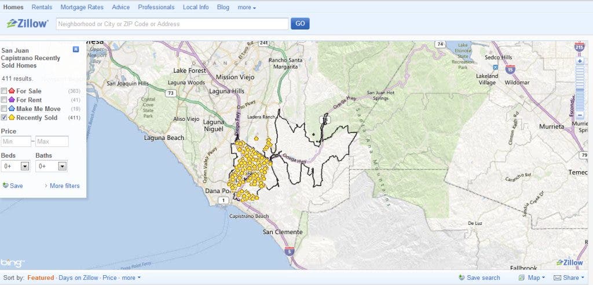Click the Zillow logo in the header
This screenshot has width=593, height=285.
tap(27, 24)
